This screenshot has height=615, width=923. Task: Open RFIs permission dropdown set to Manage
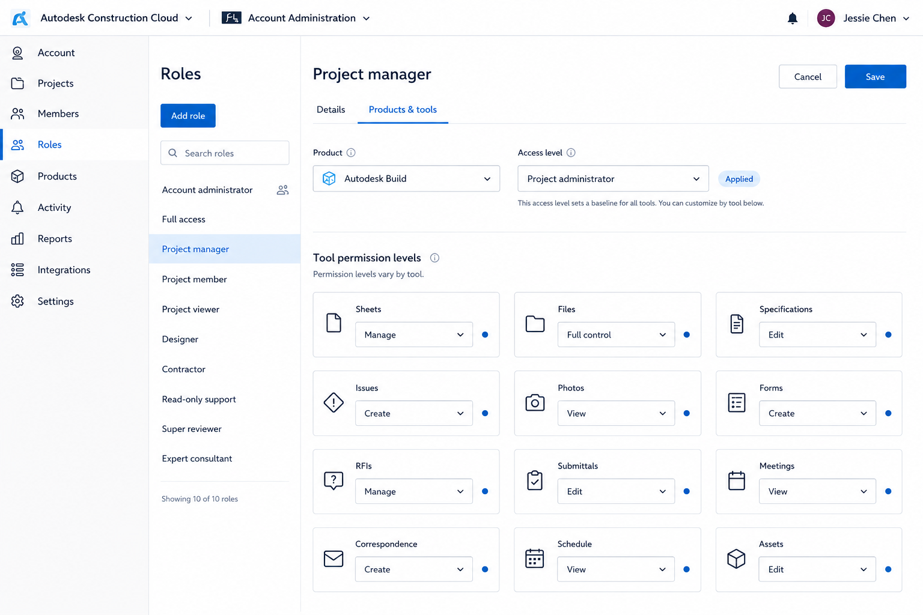pyautogui.click(x=414, y=491)
